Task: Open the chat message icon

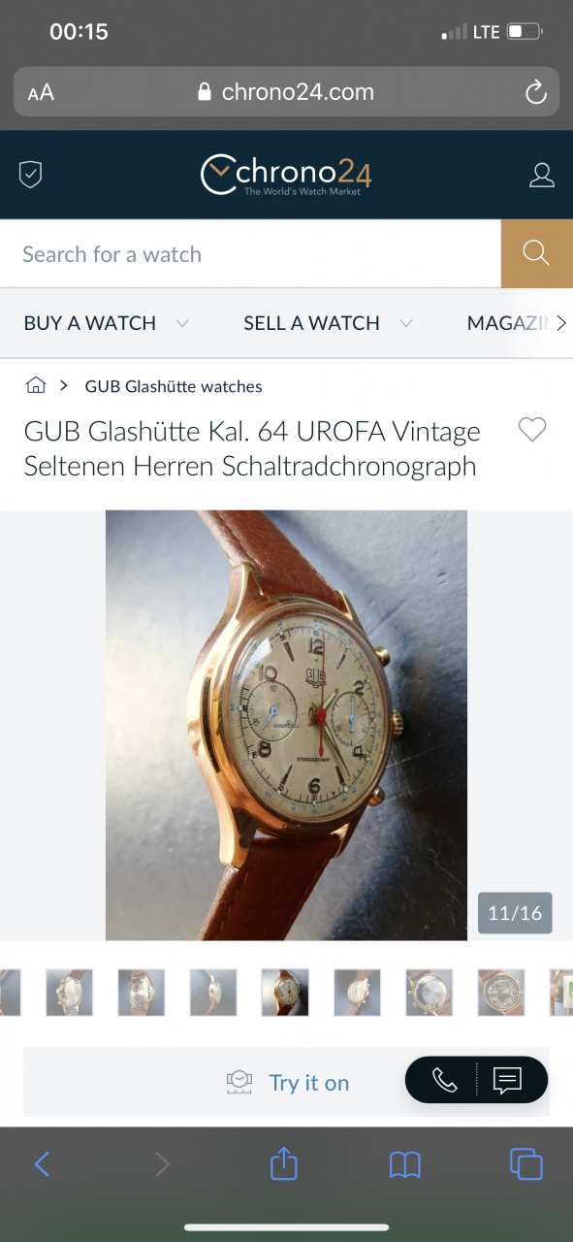Action: click(508, 1080)
